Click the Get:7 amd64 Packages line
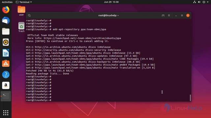The image size is (211, 118). tap(90, 65)
